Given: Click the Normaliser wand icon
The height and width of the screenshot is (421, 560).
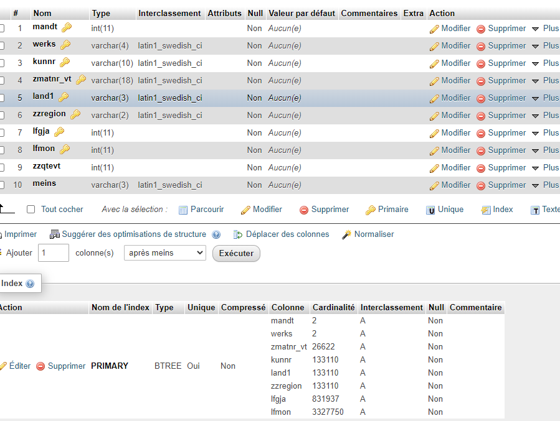Looking at the screenshot, I should click(347, 234).
